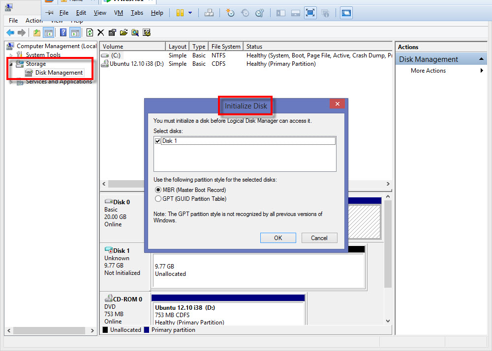Click More Actions in Actions pane
Image resolution: width=492 pixels, height=351 pixels.
pos(428,71)
